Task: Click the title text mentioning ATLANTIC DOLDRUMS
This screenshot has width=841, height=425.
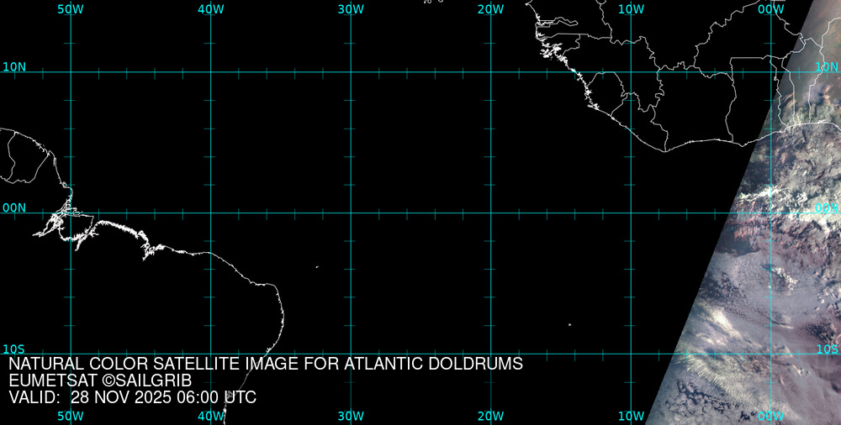Action: coord(266,364)
